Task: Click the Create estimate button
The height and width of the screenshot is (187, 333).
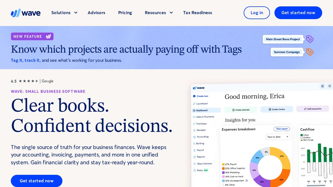Action: point(240,110)
